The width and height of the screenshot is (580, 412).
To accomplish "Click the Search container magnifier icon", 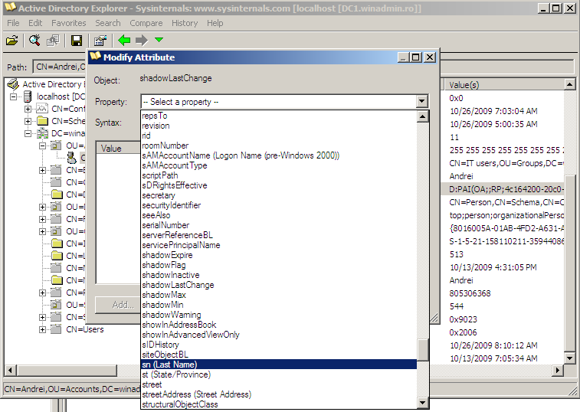I will pyautogui.click(x=34, y=41).
